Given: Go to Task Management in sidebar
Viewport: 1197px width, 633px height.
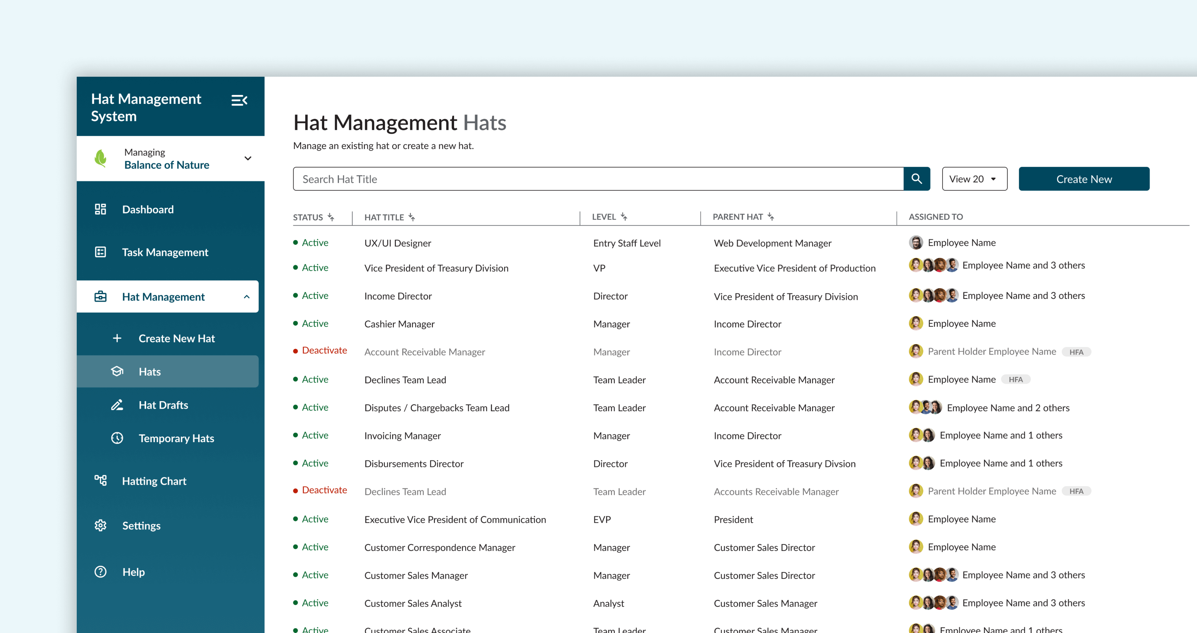Looking at the screenshot, I should tap(165, 252).
